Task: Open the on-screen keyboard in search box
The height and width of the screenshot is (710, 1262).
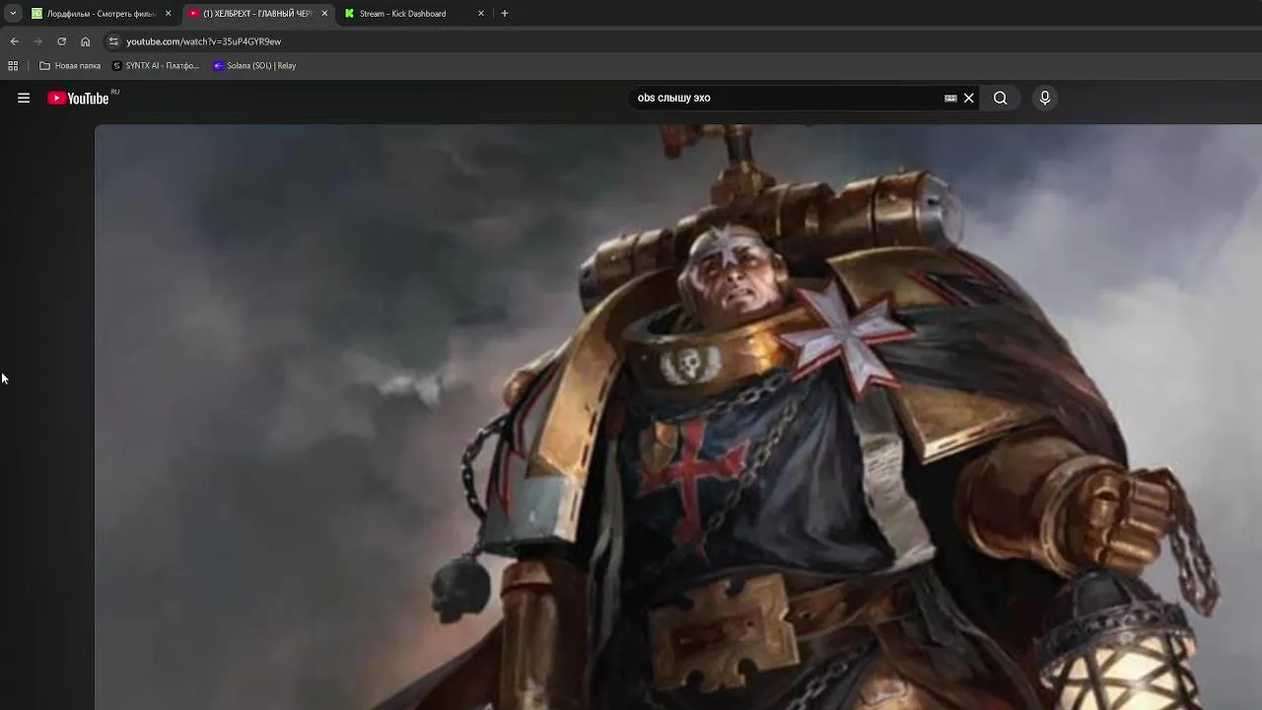Action: [950, 98]
